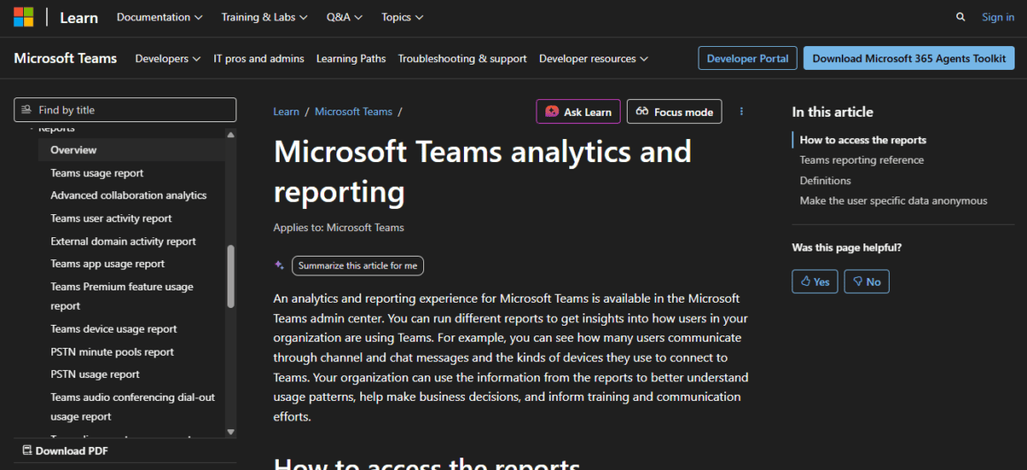Jump to How to access the reports
The width and height of the screenshot is (1027, 470).
(x=862, y=140)
